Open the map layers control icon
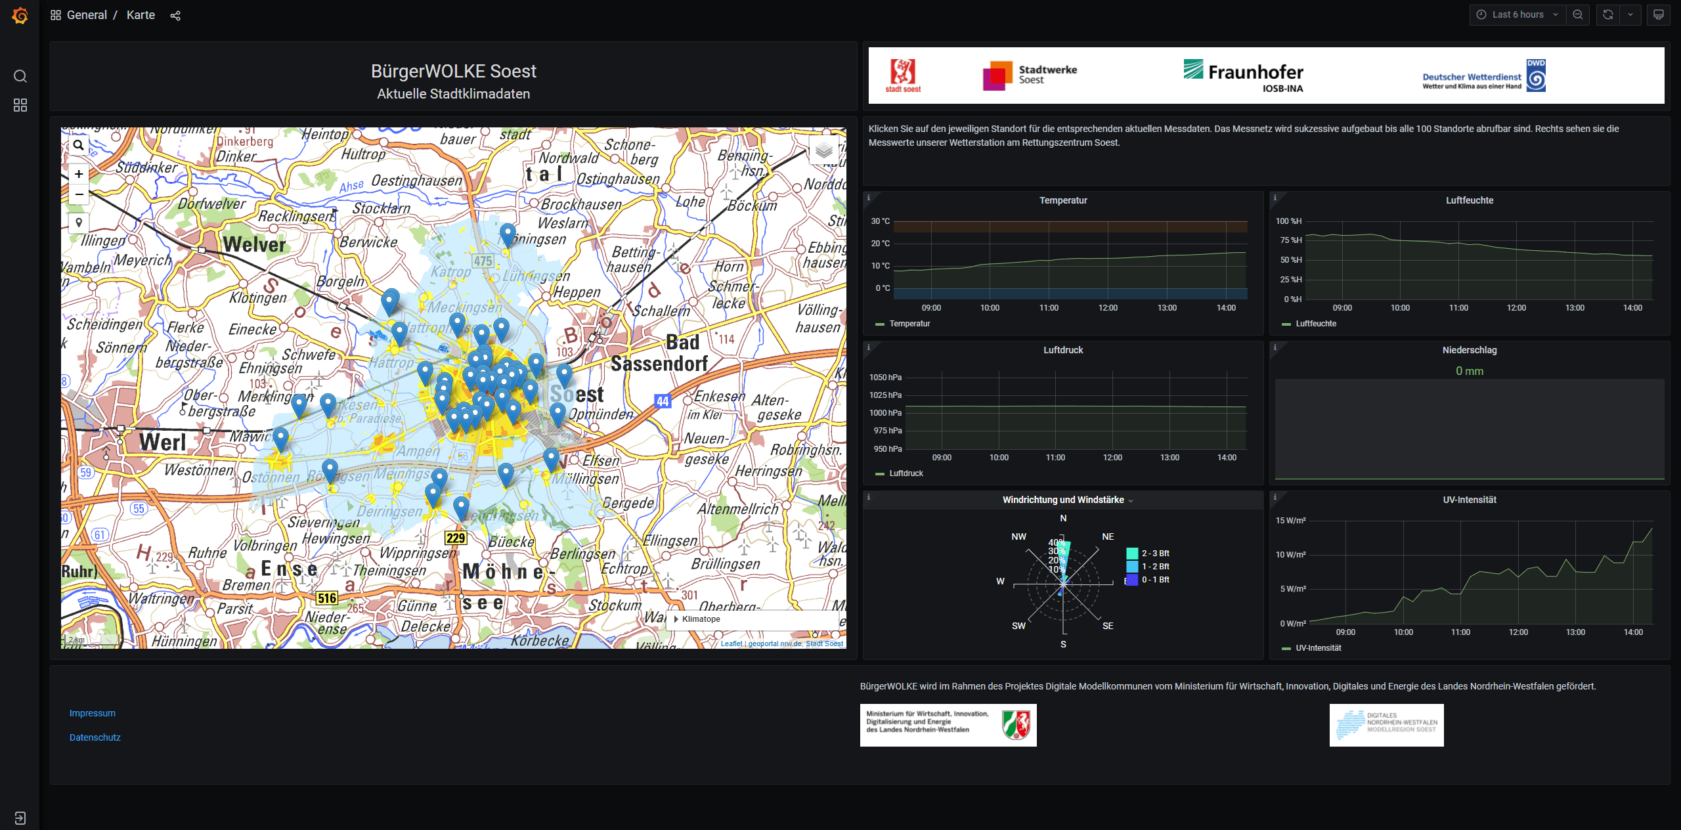Viewport: 1681px width, 830px height. tap(824, 151)
